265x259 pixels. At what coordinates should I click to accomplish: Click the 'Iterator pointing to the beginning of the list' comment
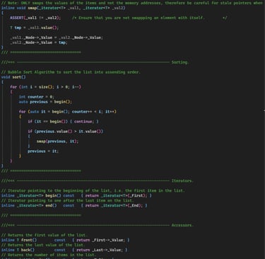pyautogui.click(x=93, y=190)
